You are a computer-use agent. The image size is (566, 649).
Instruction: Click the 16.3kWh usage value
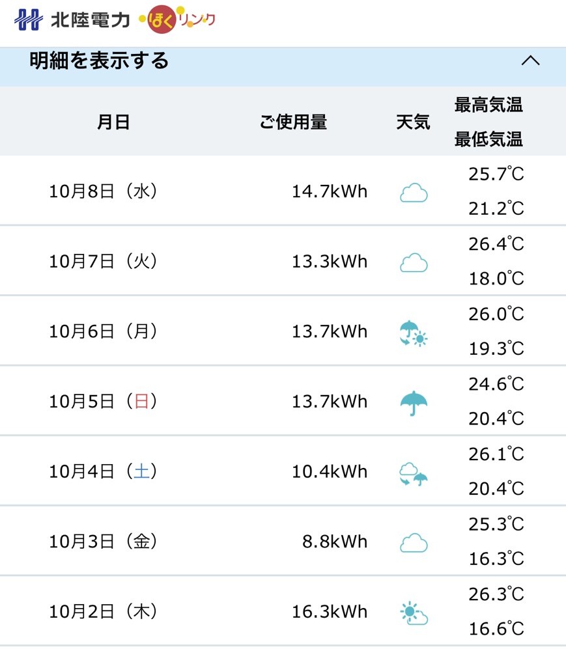[330, 613]
